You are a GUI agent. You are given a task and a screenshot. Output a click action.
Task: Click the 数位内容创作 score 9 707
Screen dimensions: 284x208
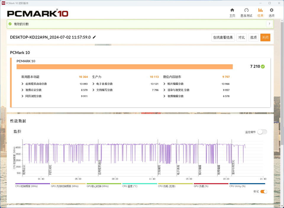226,77
